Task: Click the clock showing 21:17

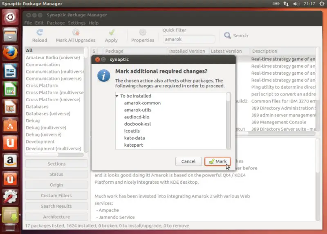Action: [309, 4]
